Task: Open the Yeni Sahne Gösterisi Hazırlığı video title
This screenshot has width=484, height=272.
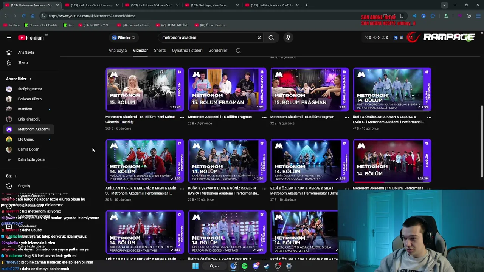Action: (x=140, y=119)
